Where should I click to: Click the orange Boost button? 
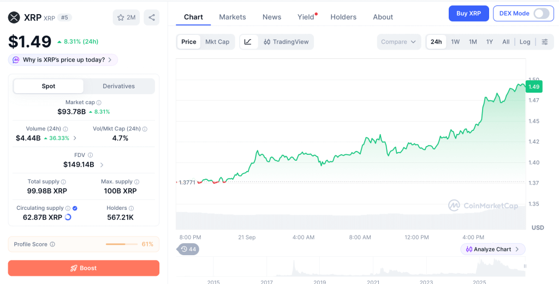(84, 268)
